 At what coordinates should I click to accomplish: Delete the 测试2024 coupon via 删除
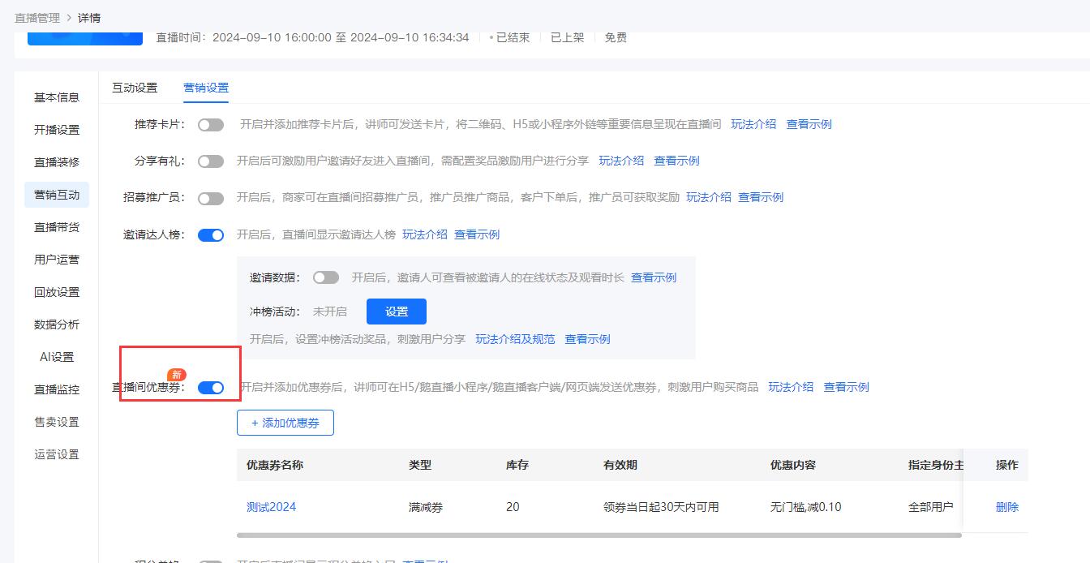1006,506
